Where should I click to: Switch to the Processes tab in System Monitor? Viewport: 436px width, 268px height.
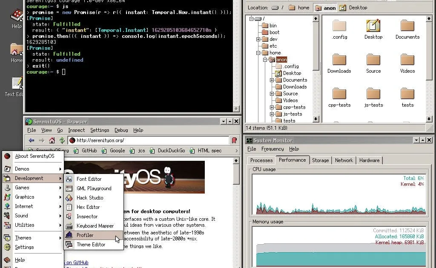261,160
